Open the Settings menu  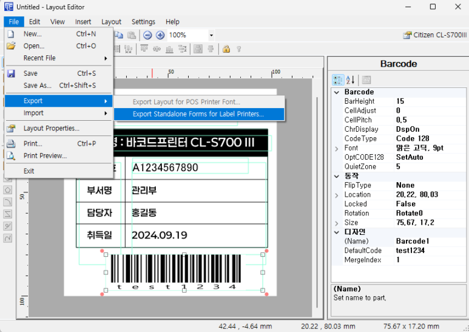pyautogui.click(x=143, y=22)
